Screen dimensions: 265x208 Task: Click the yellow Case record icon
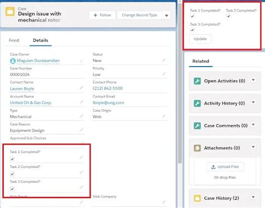pyautogui.click(x=10, y=12)
